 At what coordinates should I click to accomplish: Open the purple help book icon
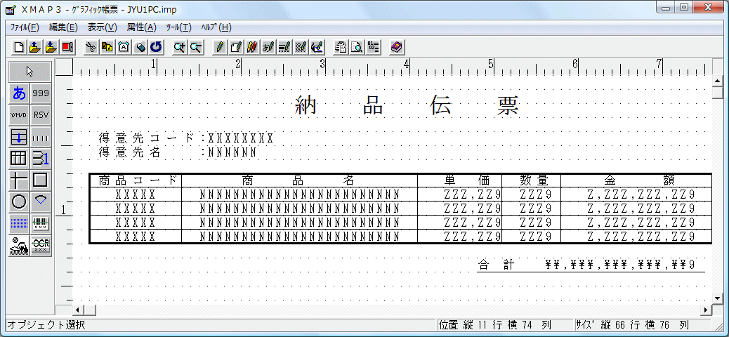397,47
